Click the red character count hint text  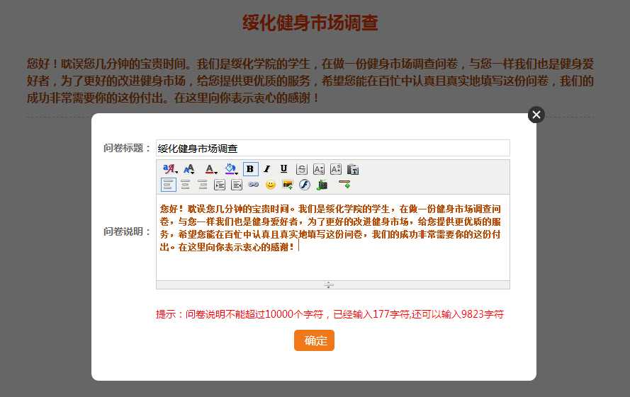coord(330,314)
